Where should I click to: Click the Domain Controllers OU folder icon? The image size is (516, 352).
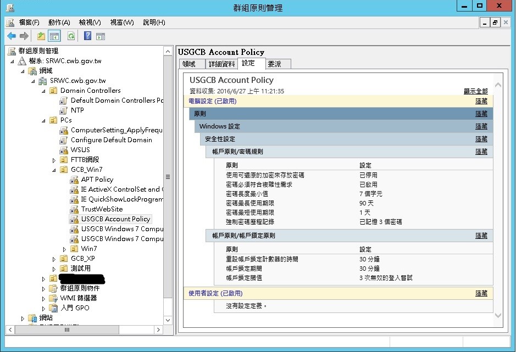[x=53, y=91]
